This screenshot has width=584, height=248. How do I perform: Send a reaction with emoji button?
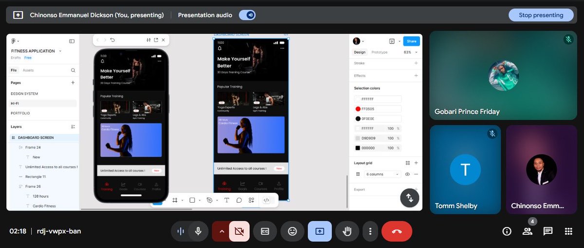click(292, 231)
